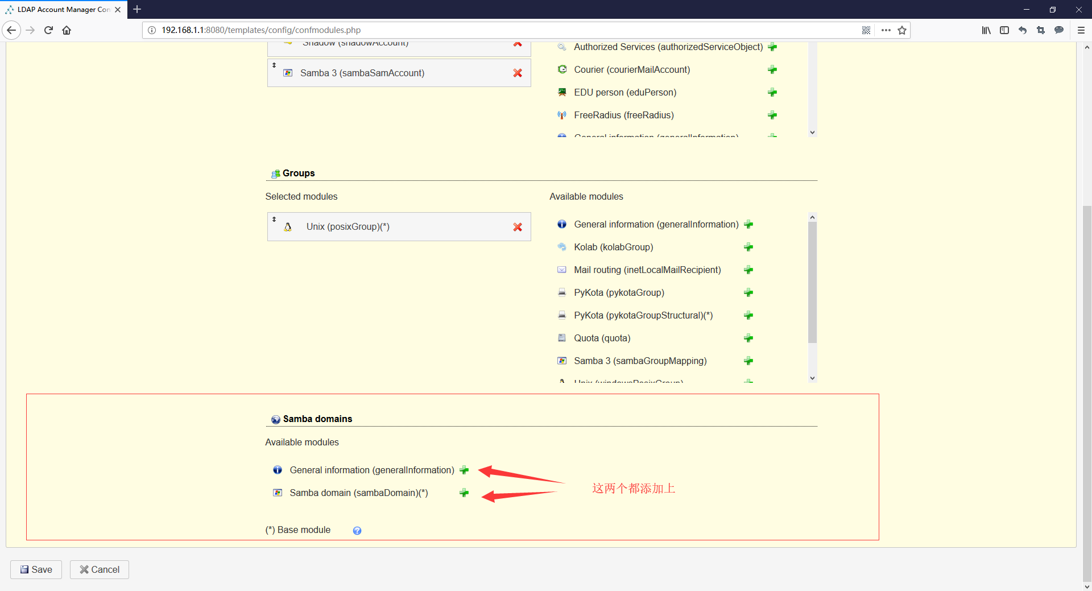This screenshot has height=591, width=1092.
Task: Add EDU person (eduPerson) module
Action: [772, 92]
